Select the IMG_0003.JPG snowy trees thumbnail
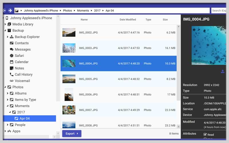Screen dimensions: 229x143 pyautogui.click(x=69, y=48)
